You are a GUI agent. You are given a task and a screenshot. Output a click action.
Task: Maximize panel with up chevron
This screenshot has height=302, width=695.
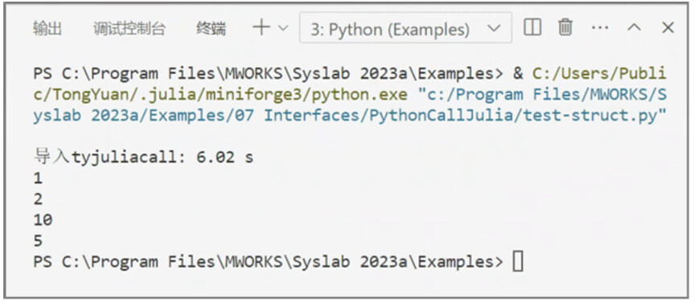coord(634,28)
